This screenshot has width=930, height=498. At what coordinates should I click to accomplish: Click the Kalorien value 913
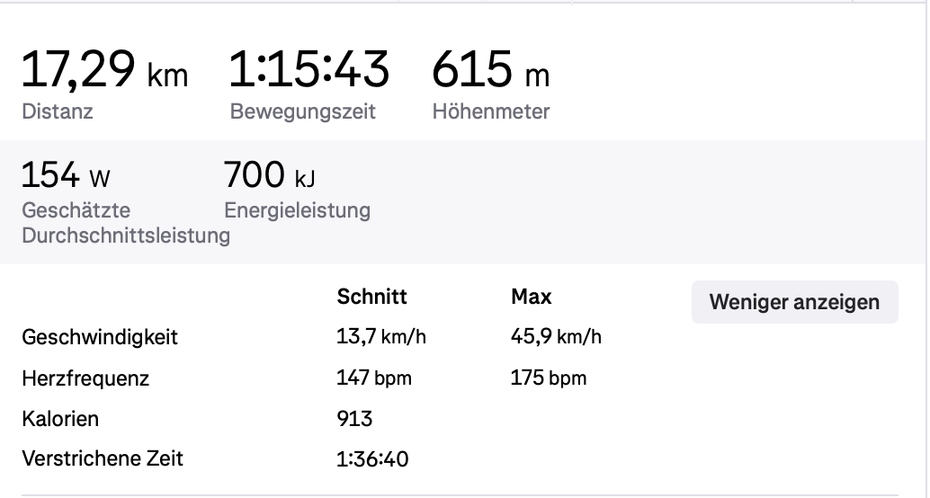354,418
